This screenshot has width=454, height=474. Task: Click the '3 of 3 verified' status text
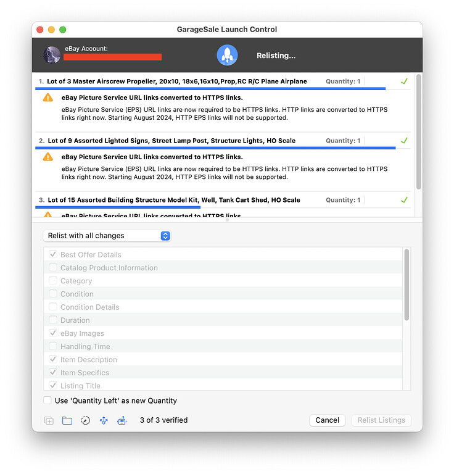[x=163, y=420]
